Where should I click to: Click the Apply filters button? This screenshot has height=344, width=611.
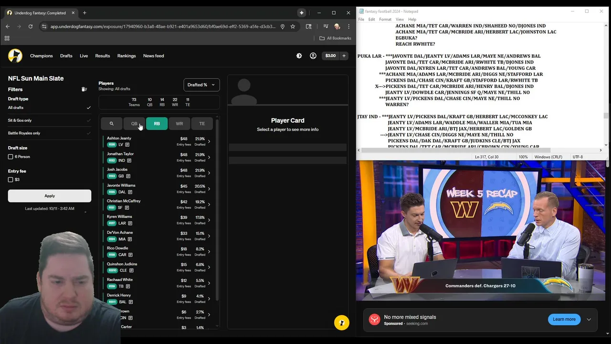tap(50, 196)
